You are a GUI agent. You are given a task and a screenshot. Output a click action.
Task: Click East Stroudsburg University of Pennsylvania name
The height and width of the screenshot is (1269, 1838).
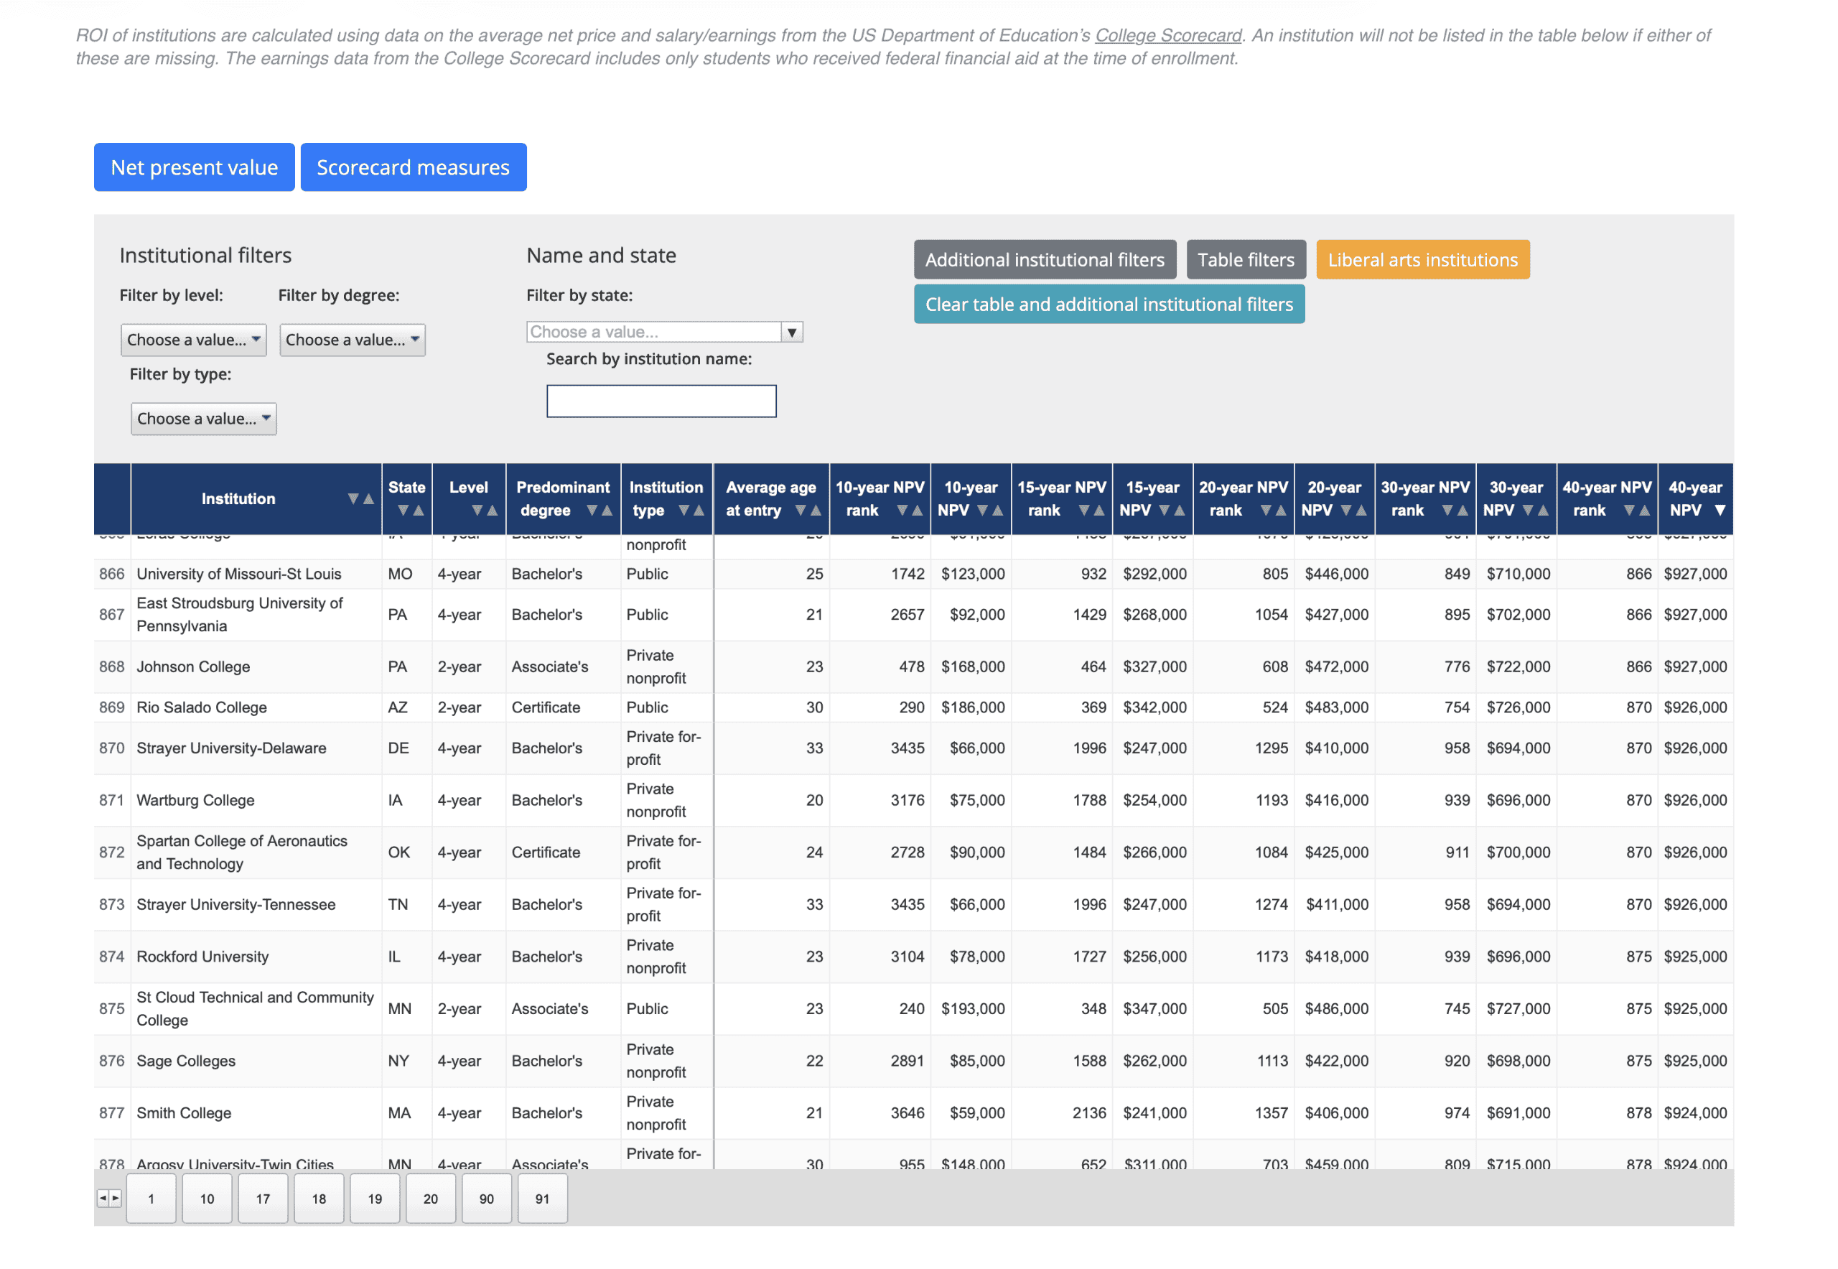(239, 615)
